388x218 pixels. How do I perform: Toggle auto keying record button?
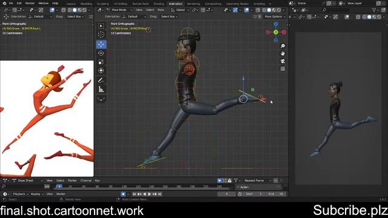pyautogui.click(x=123, y=194)
